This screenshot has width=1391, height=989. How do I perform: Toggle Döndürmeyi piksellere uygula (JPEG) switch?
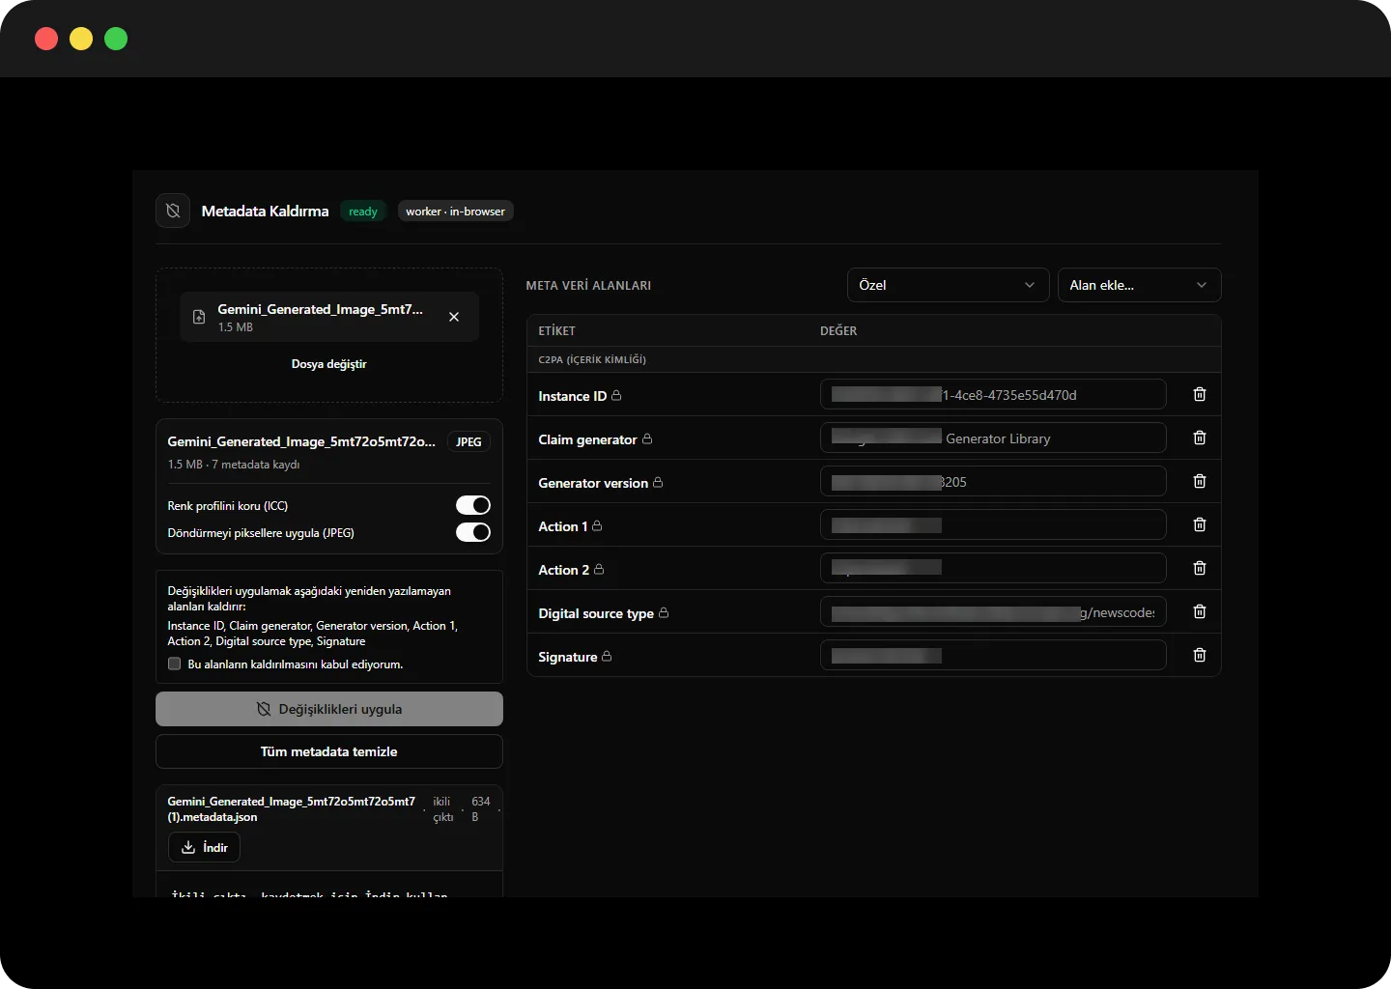click(x=473, y=532)
